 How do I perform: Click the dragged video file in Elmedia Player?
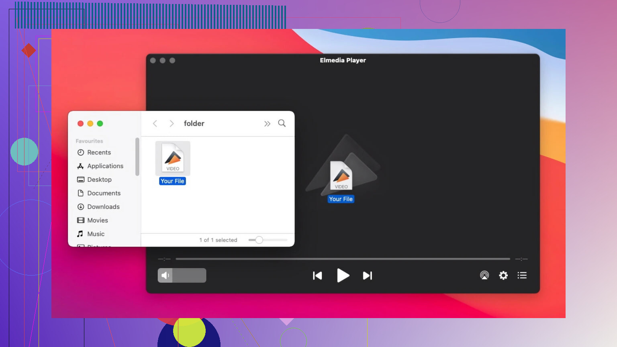click(x=341, y=176)
